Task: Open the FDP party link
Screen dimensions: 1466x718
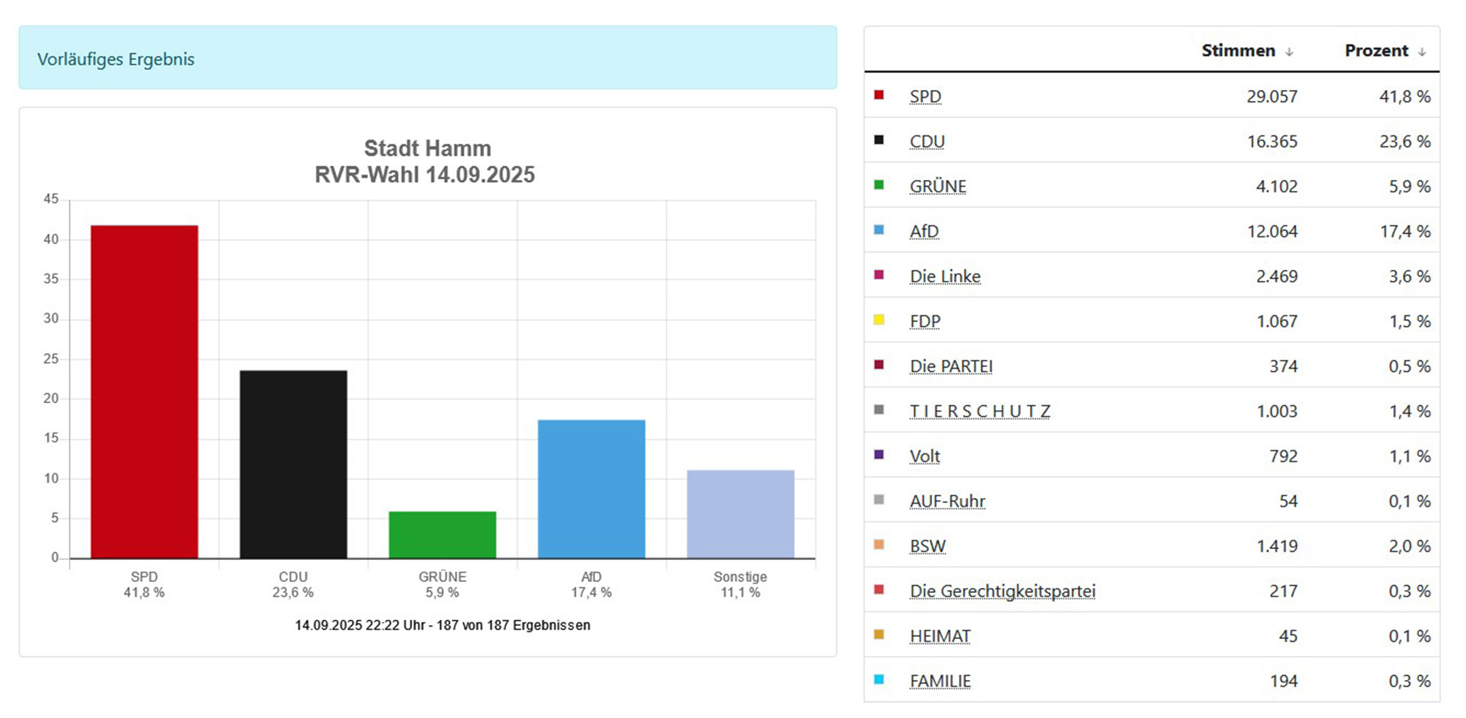Action: click(x=925, y=321)
